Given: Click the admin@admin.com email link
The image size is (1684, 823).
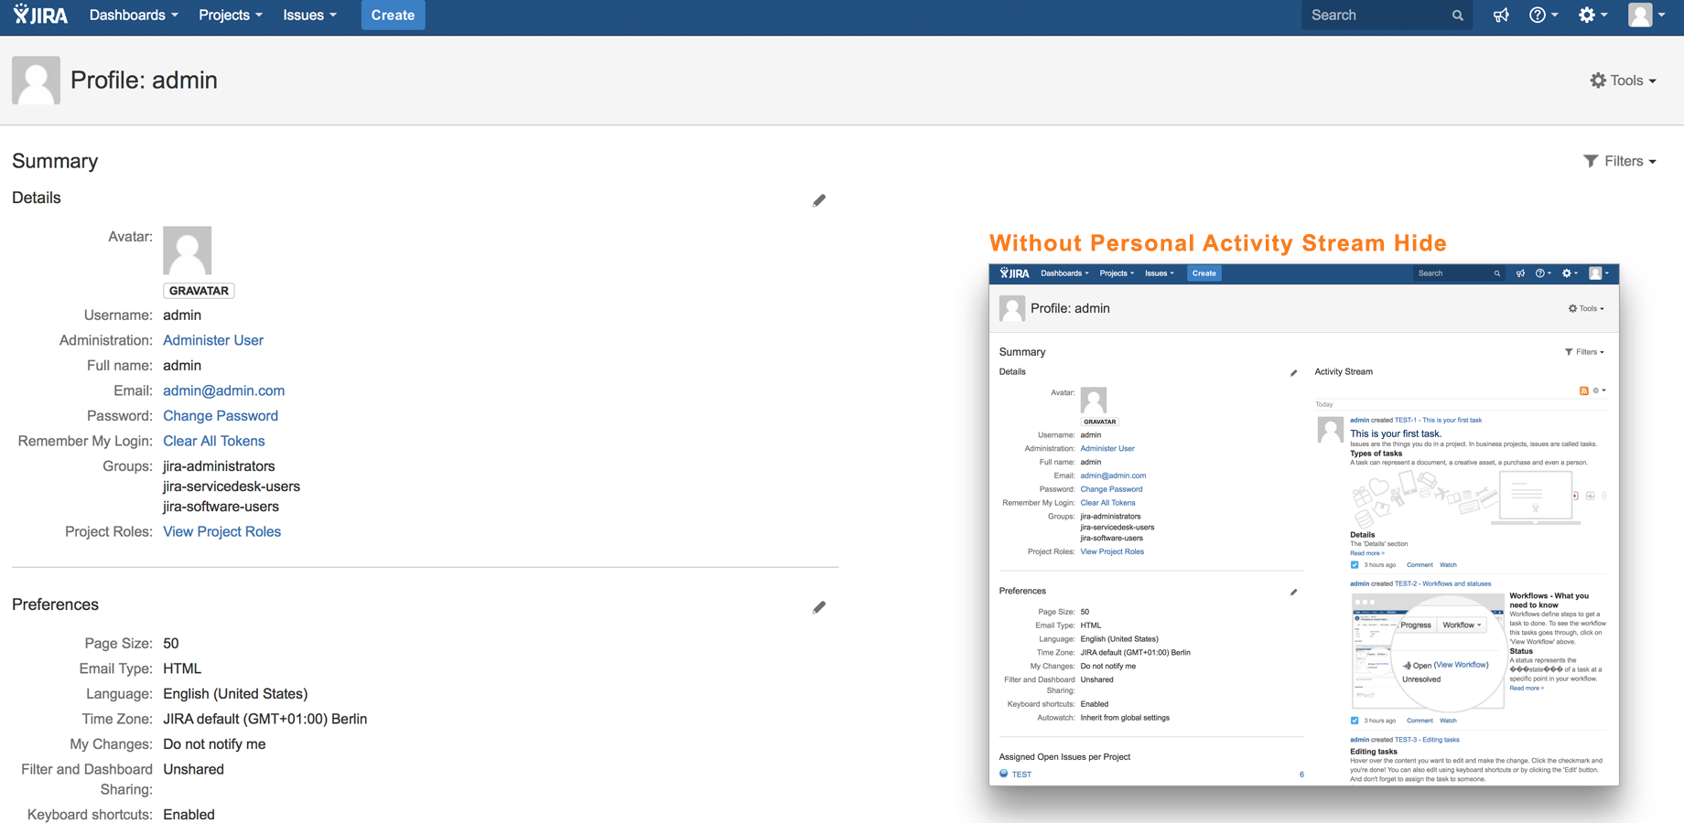Looking at the screenshot, I should coord(223,390).
